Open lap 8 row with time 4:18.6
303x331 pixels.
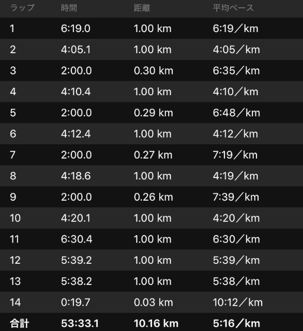point(151,176)
